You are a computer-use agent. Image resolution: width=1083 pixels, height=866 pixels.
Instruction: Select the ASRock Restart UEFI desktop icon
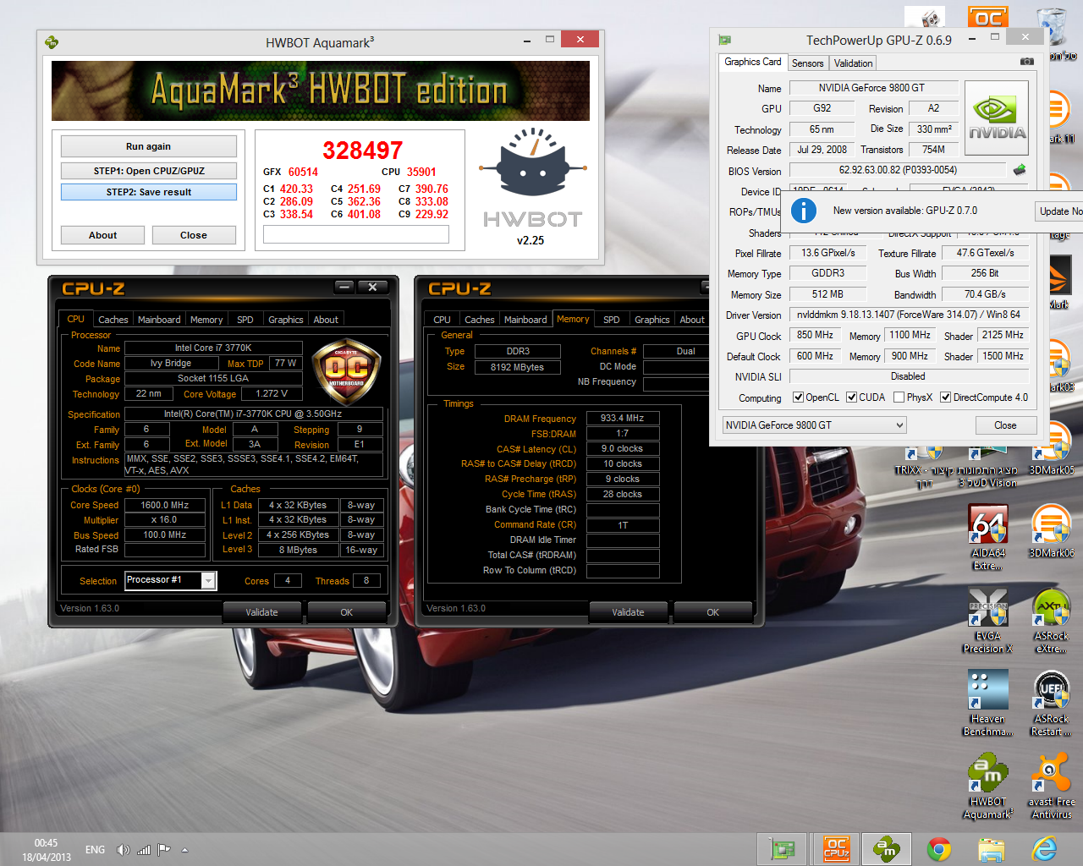tap(1052, 704)
